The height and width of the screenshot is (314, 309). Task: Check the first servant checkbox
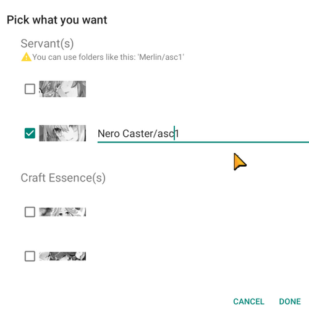[x=30, y=89]
